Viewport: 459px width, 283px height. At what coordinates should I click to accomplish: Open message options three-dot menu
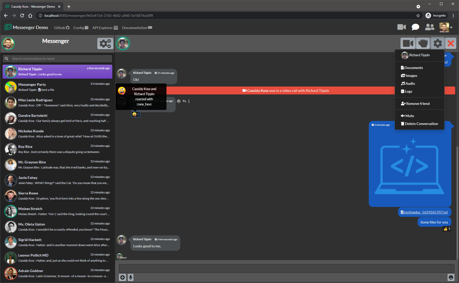click(x=189, y=101)
